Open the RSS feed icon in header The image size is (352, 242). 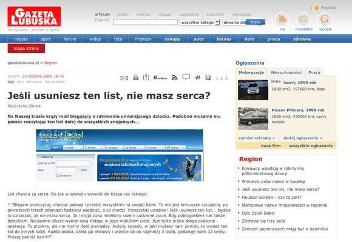pos(282,19)
